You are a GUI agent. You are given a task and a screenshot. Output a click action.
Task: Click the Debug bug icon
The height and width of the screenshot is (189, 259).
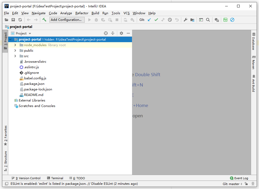[x=96, y=20]
